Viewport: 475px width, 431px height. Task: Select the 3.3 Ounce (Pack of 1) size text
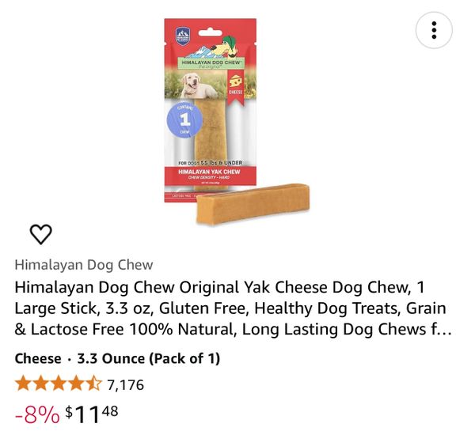point(149,359)
